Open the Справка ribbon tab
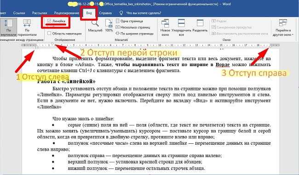The height and width of the screenshot is (175, 299). (x=105, y=13)
